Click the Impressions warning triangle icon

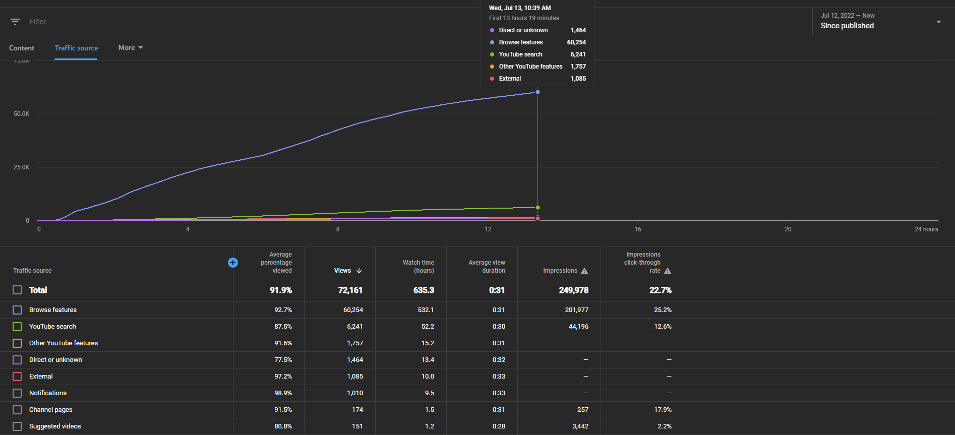click(584, 271)
